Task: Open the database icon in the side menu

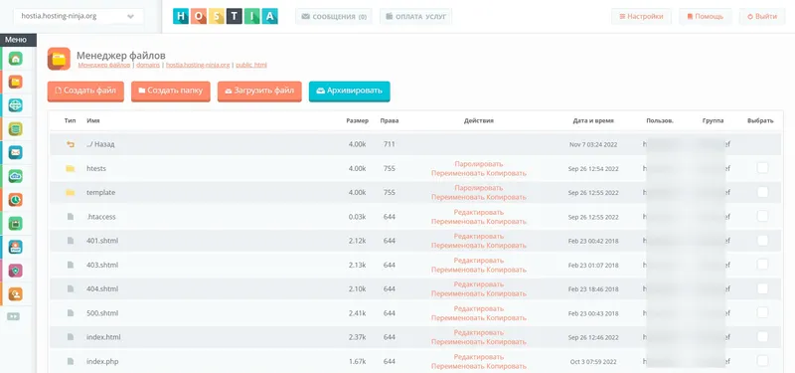Action: point(16,129)
